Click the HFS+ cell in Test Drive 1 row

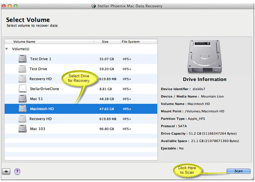pos(127,59)
